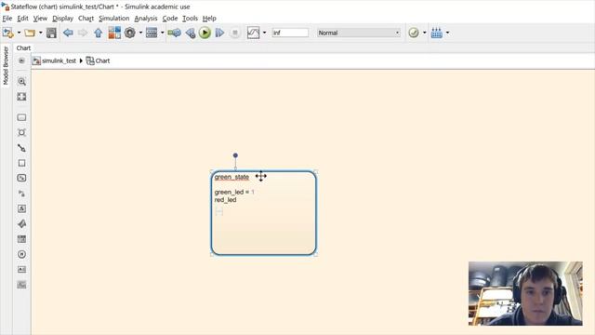Click the Stop simulation button
Image resolution: width=595 pixels, height=335 pixels.
[x=235, y=33]
